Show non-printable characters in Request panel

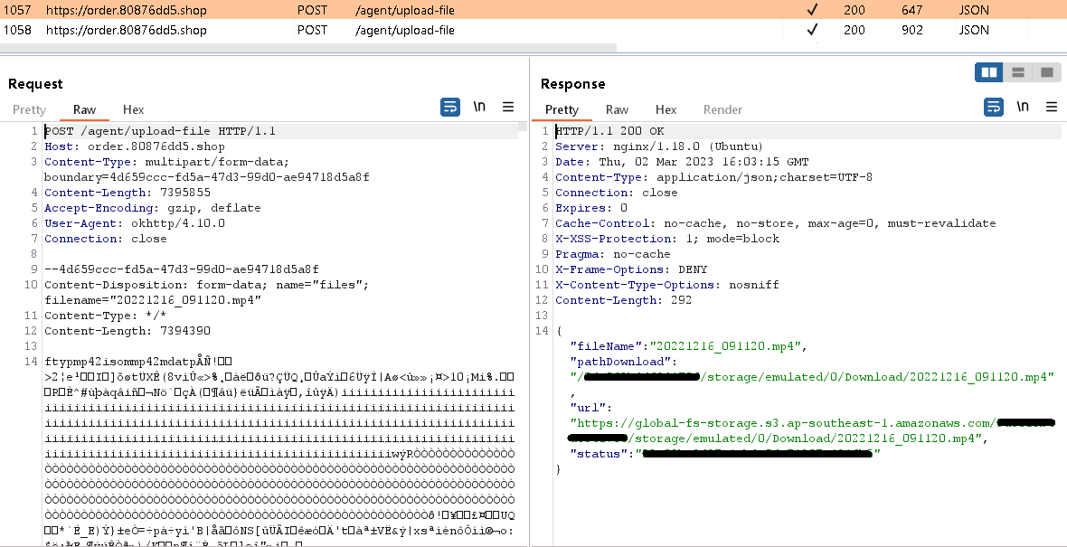[x=479, y=108]
